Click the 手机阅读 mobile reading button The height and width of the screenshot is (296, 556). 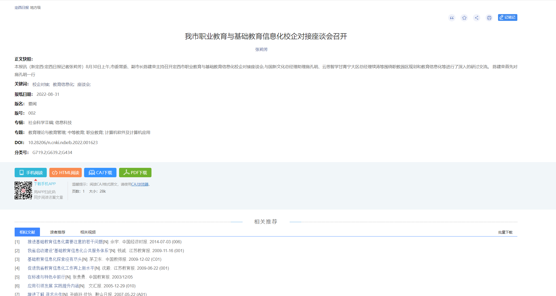[31, 173]
